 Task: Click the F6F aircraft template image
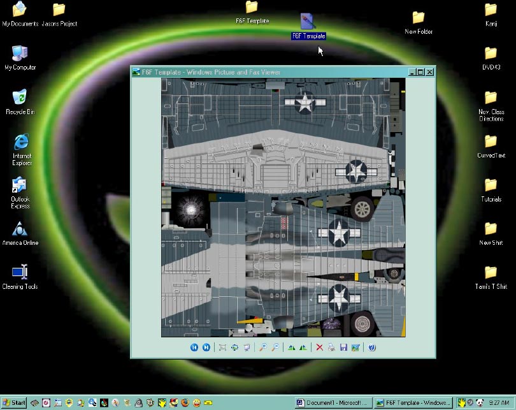283,207
